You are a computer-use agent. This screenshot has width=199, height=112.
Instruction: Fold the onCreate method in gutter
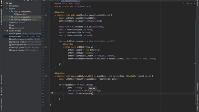coord(49,15)
